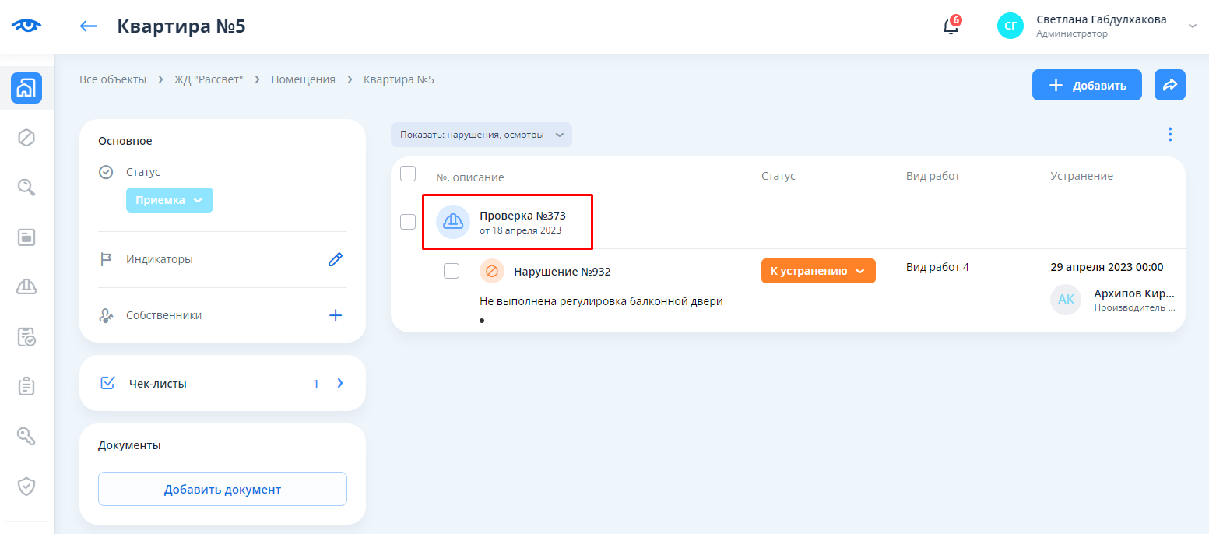The height and width of the screenshot is (534, 1209).
Task: Expand the Показать: нарушения, осмотры filter
Action: 481,135
